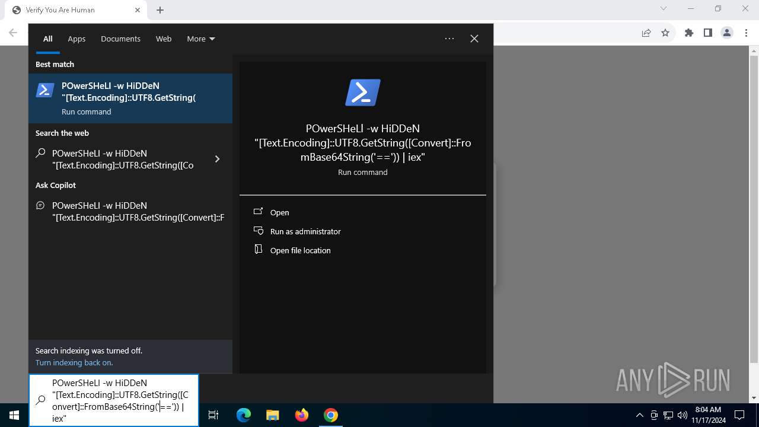Open Chrome extensions puzzle icon

689,33
